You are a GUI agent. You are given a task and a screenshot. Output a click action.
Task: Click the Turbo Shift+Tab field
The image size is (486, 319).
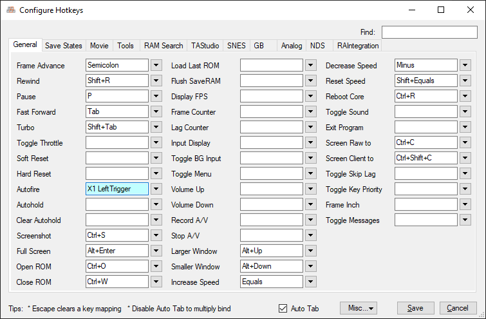(117, 127)
